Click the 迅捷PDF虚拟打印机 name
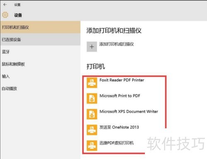 tap(117, 143)
